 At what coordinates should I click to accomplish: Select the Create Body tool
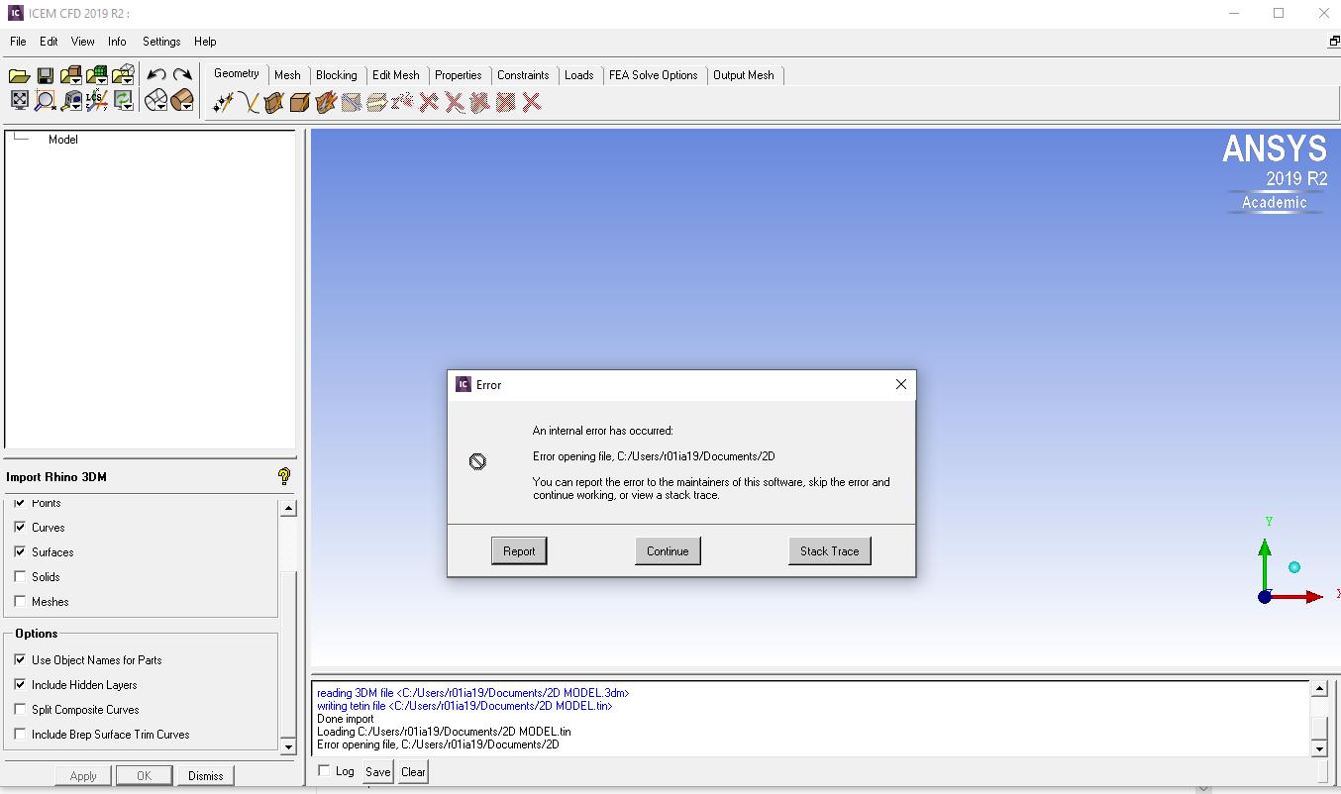pos(300,102)
